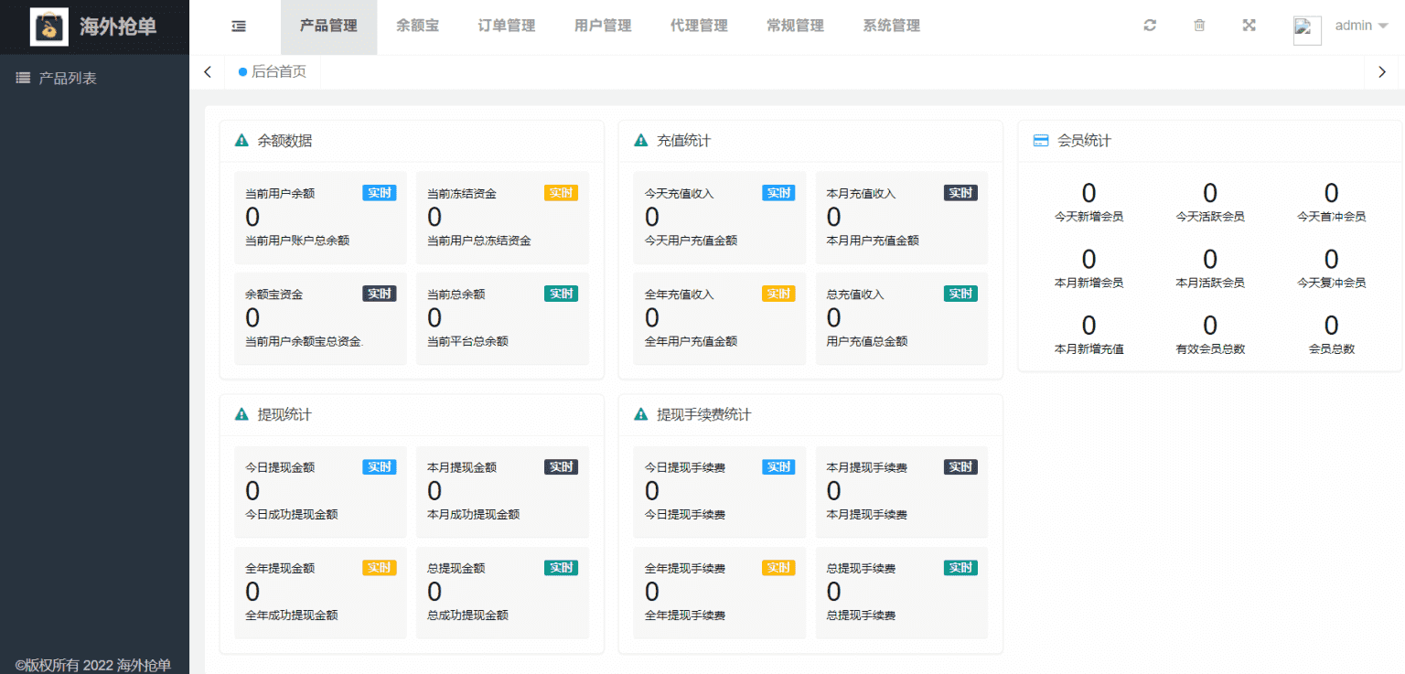1405x674 pixels.
Task: Click the 用户充值总金额 description text
Action: tap(867, 341)
